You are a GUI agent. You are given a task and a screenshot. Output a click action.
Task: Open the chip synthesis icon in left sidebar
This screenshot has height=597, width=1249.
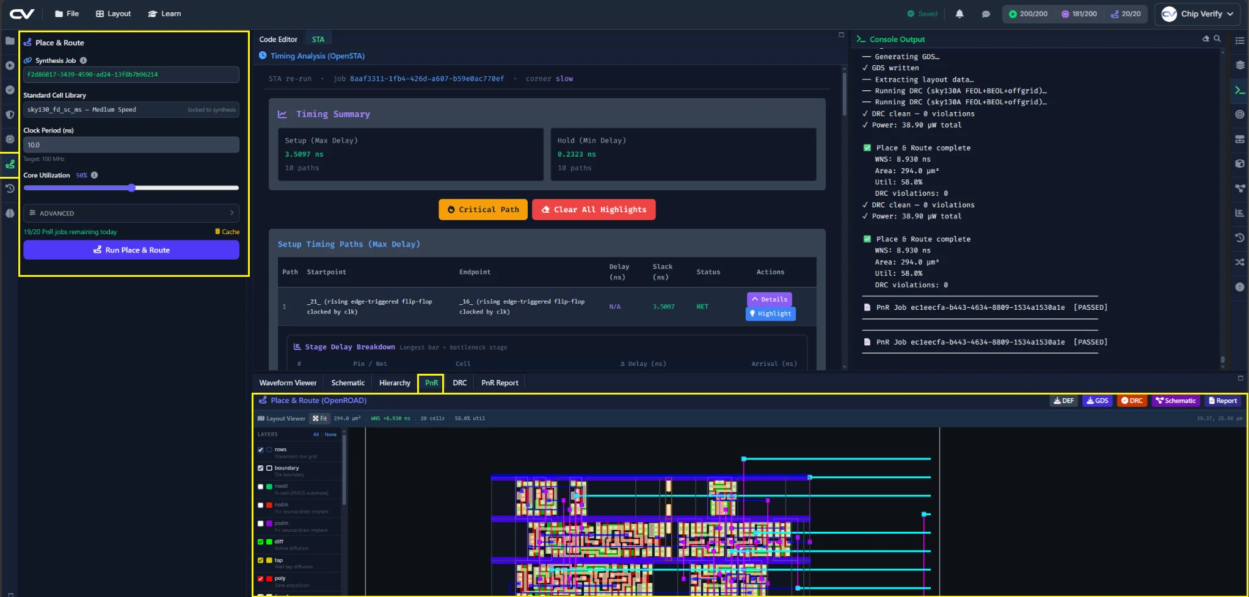[10, 138]
